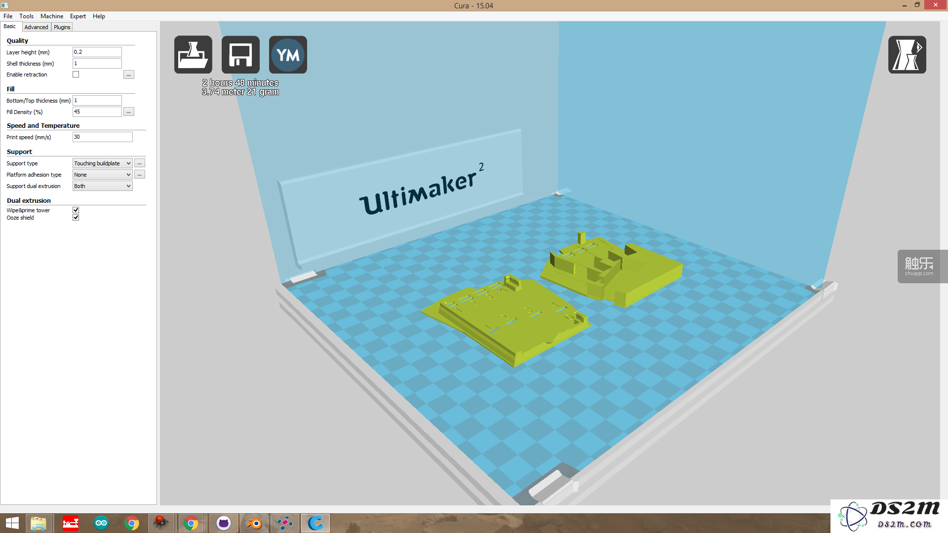
Task: Open the ladybug app taskbar icon
Action: (161, 523)
